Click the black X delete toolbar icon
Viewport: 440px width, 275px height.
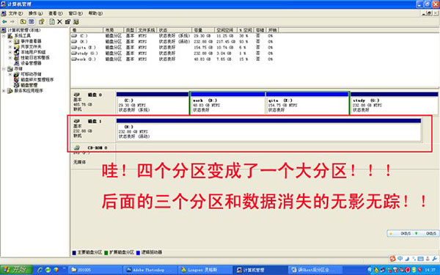click(x=60, y=21)
